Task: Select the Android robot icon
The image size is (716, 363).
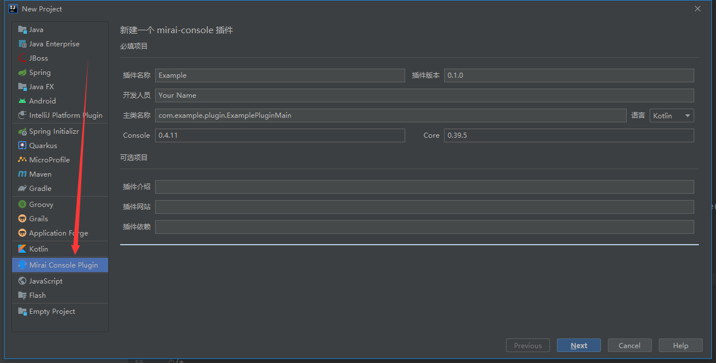Action: pyautogui.click(x=22, y=101)
